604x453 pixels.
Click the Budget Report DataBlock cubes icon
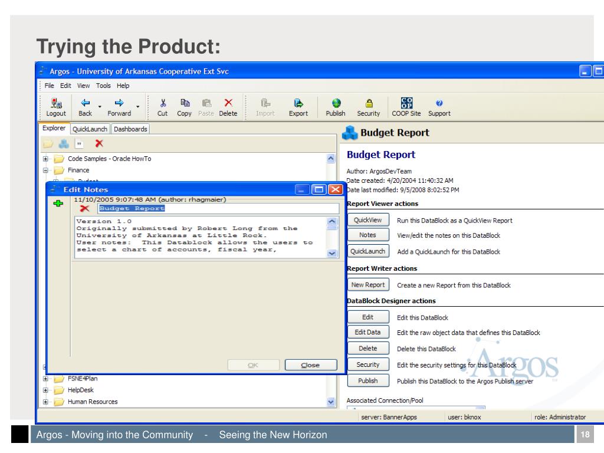tap(350, 133)
